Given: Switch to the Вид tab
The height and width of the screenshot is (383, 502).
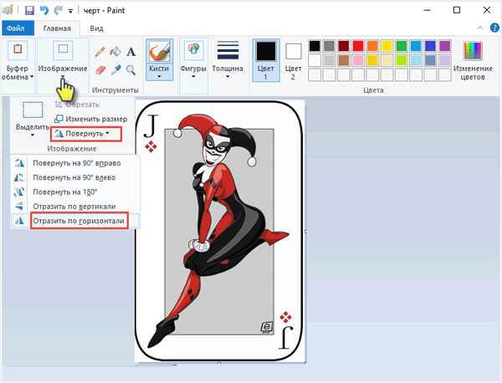Looking at the screenshot, I should pyautogui.click(x=96, y=28).
